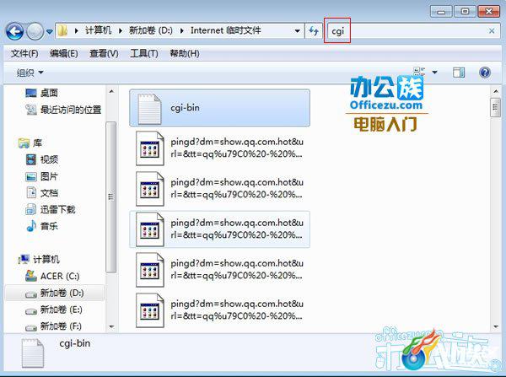Clear the search with the X icon
Screen dimensions: 506x377
click(x=492, y=31)
